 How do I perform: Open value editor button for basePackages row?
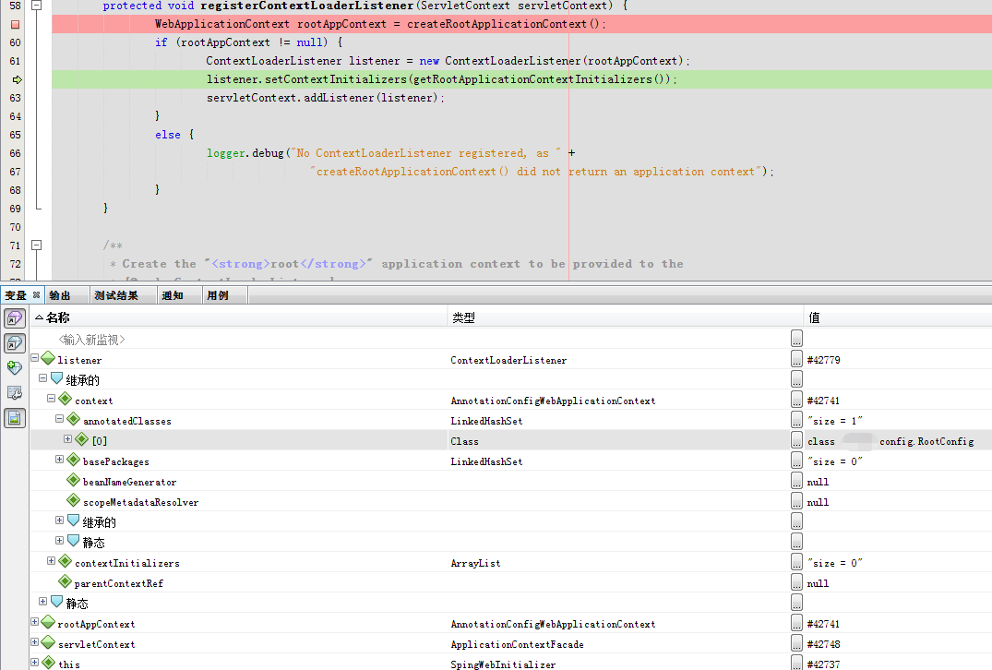[796, 460]
